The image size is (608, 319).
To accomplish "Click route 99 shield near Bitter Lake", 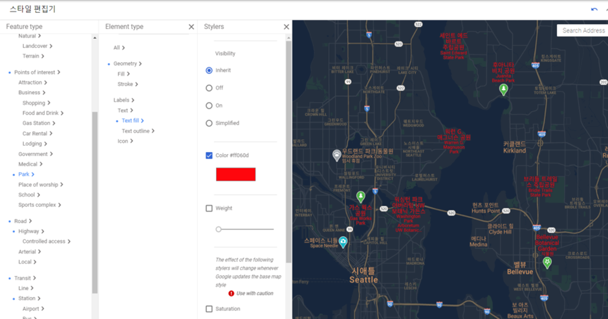I will click(x=348, y=82).
